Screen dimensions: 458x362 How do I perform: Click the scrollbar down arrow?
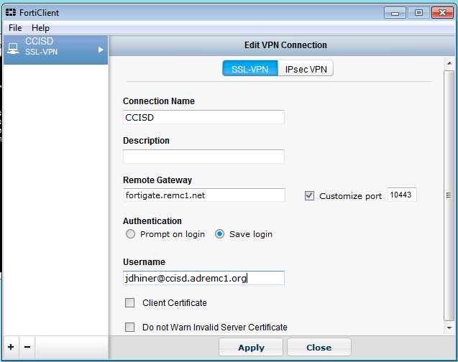[449, 328]
